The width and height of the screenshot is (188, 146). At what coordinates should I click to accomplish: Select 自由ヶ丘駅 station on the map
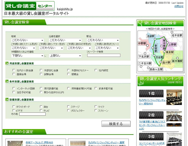click(156, 69)
